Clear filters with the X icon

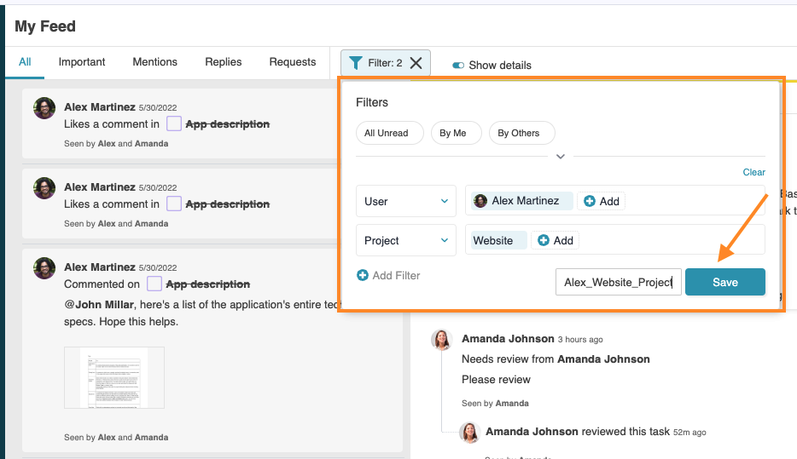coord(416,63)
